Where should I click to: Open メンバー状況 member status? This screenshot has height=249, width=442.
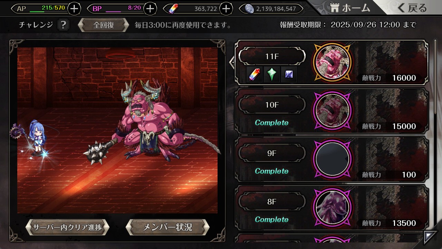(167, 227)
